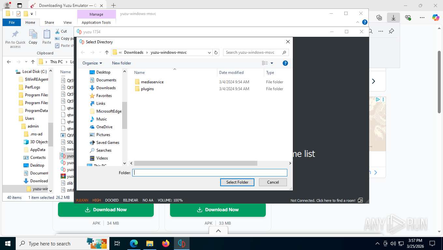Select the plugins folder row
443x250 pixels.
click(x=147, y=89)
